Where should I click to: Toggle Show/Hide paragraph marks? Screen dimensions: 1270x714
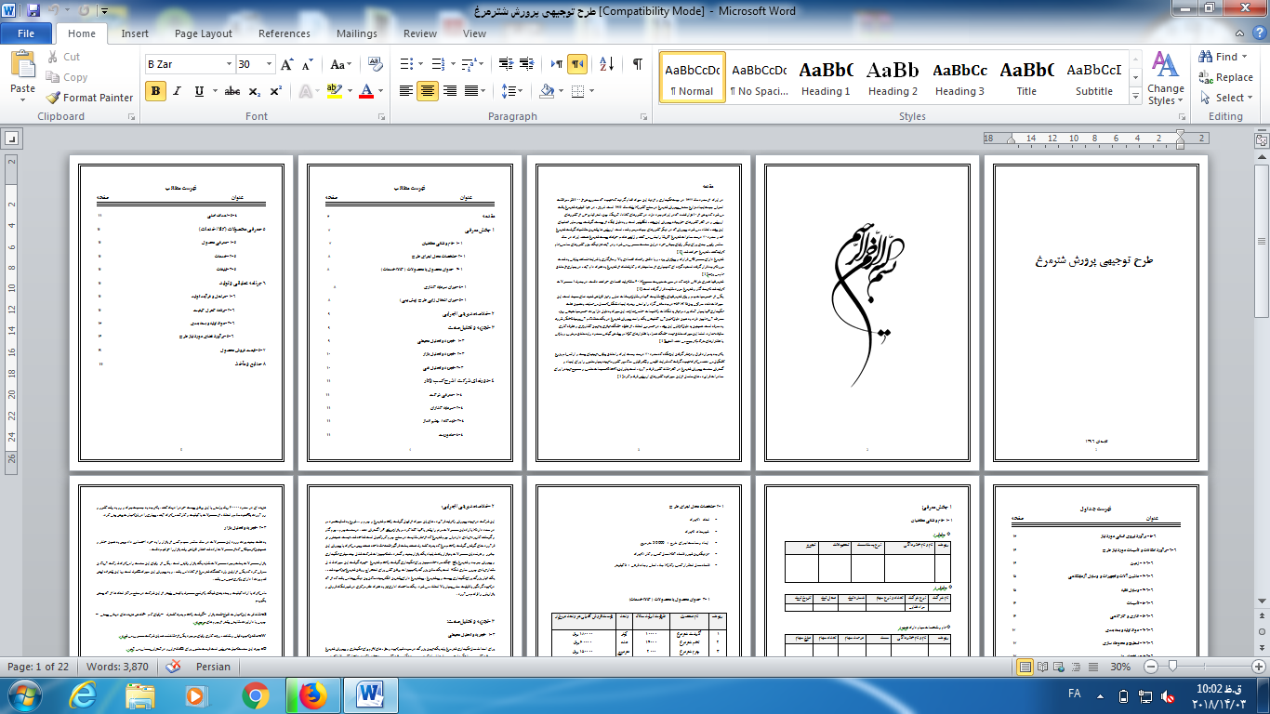[x=637, y=64]
